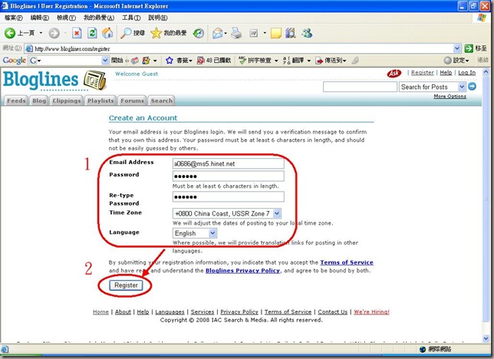This screenshot has width=494, height=359.
Task: Open the 工具(T) Tools menu
Action: 131,18
